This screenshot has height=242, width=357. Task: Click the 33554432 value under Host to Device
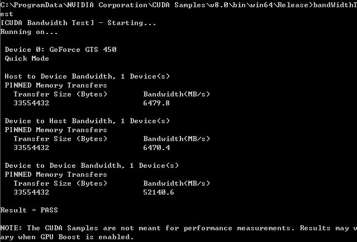click(31, 103)
